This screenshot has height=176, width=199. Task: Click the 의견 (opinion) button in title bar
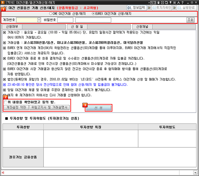(153, 2)
